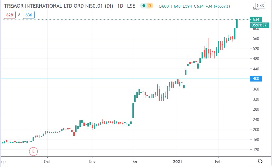
Task: Toggle the D interval indicator next to status dot
Action: [x=150, y=5]
